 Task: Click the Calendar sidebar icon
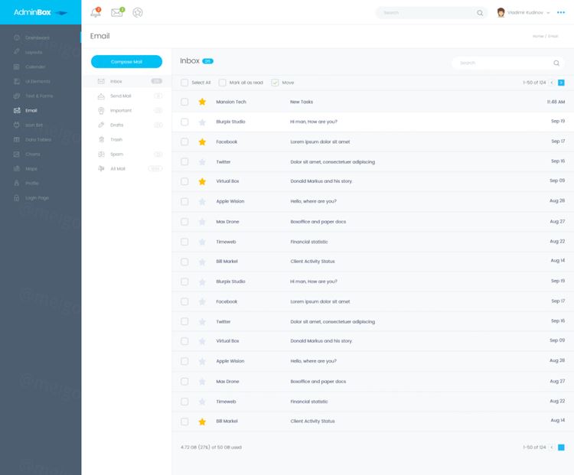pos(17,67)
